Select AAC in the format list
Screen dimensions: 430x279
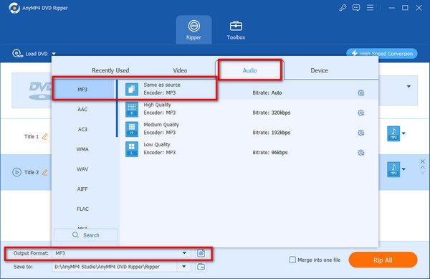[x=82, y=110]
